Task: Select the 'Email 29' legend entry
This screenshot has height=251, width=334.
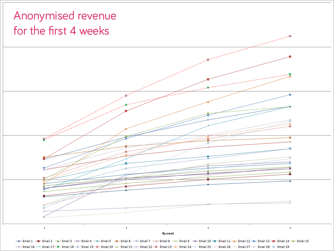Action: click(280, 247)
